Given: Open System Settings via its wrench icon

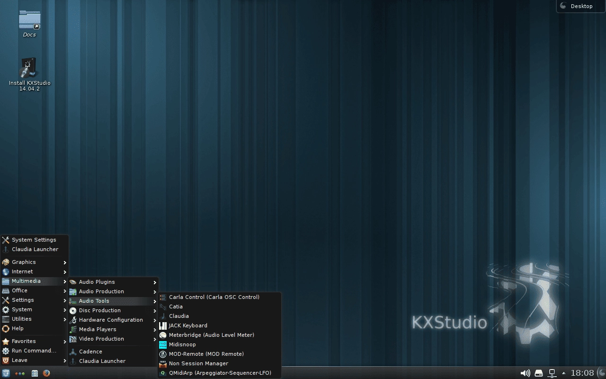Looking at the screenshot, I should (x=6, y=240).
